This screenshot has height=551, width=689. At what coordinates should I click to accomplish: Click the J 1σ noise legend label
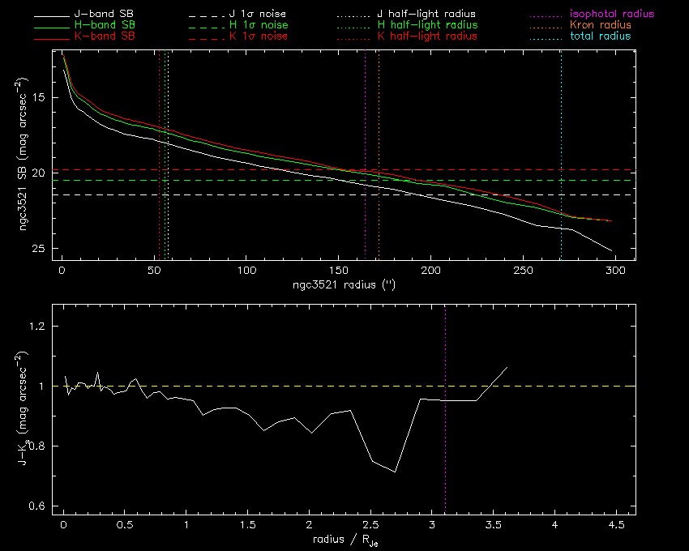pyautogui.click(x=256, y=15)
